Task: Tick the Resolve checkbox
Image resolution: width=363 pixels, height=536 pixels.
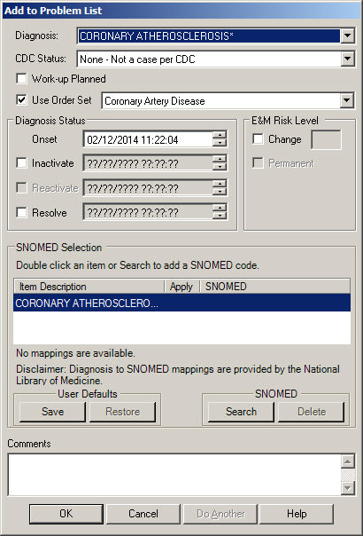Action: 21,213
